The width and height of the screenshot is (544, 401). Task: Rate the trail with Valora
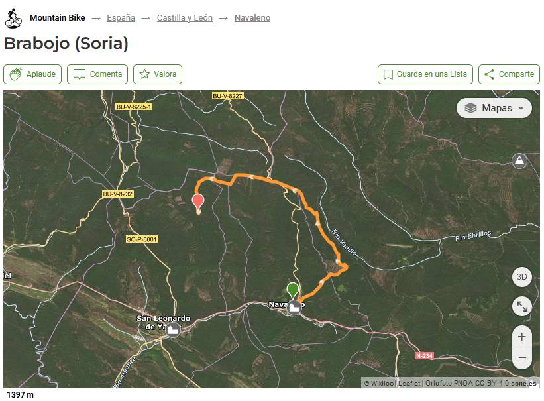coord(158,74)
